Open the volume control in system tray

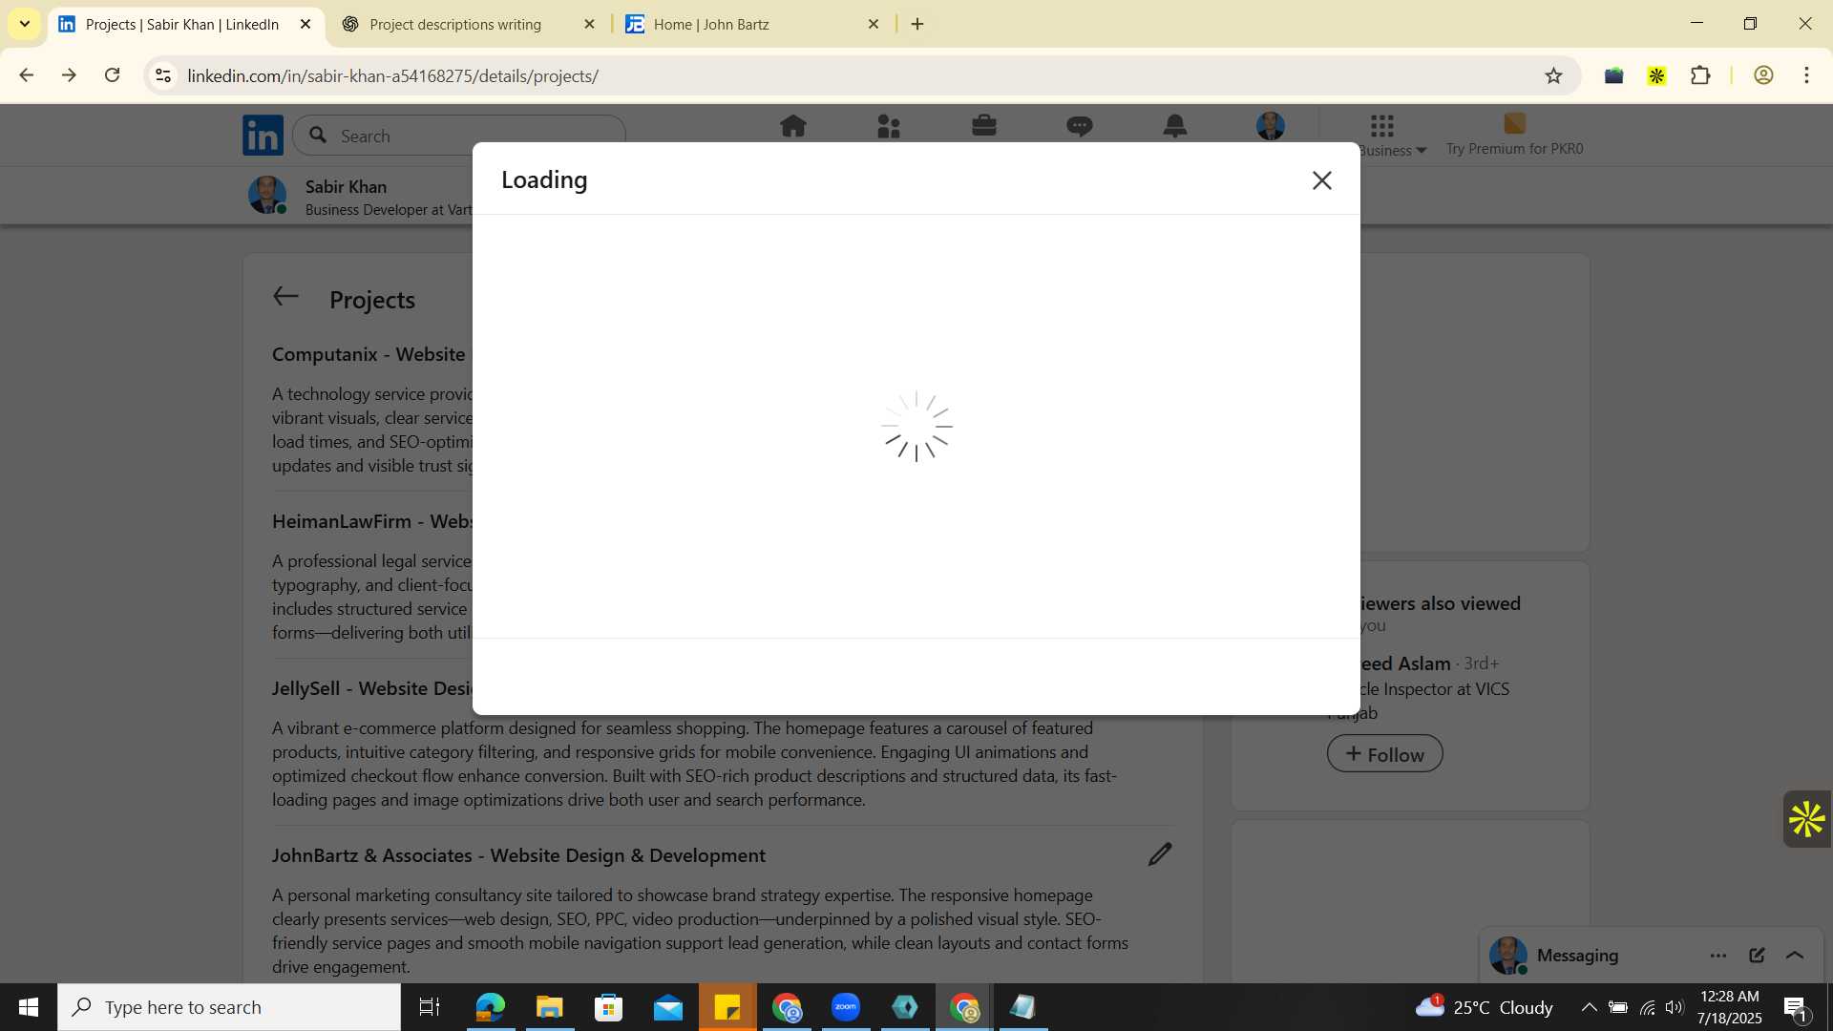[1675, 1007]
